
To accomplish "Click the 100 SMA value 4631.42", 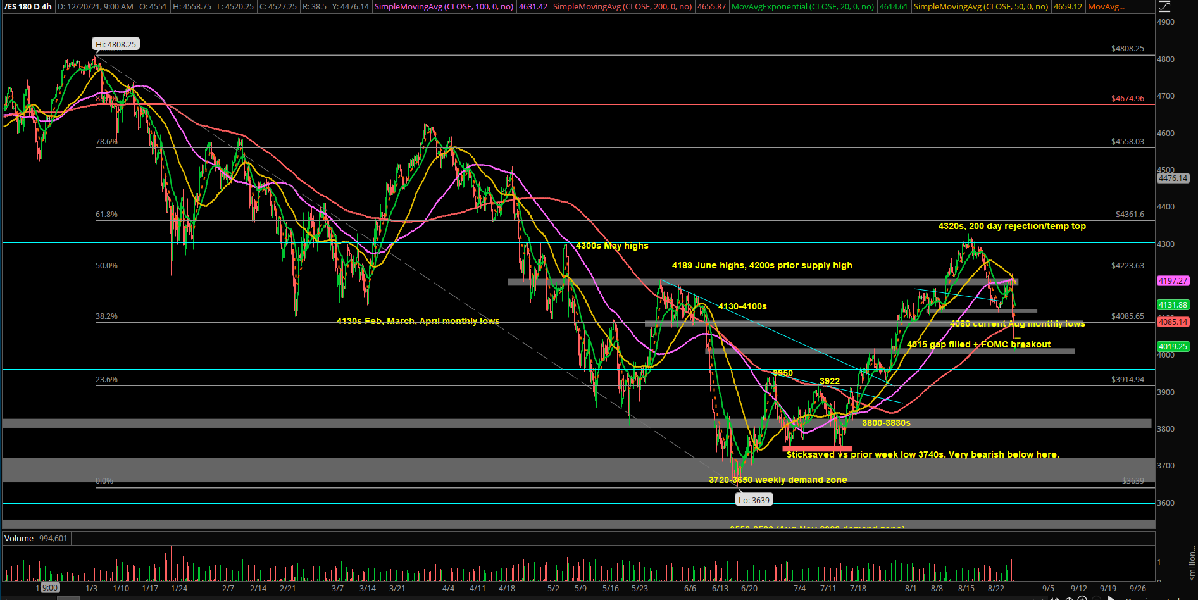I will [533, 6].
